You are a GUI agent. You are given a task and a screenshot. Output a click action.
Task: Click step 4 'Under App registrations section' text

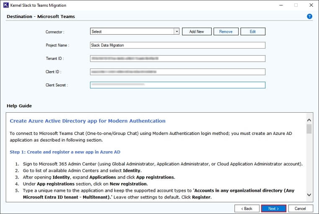pos(85,184)
